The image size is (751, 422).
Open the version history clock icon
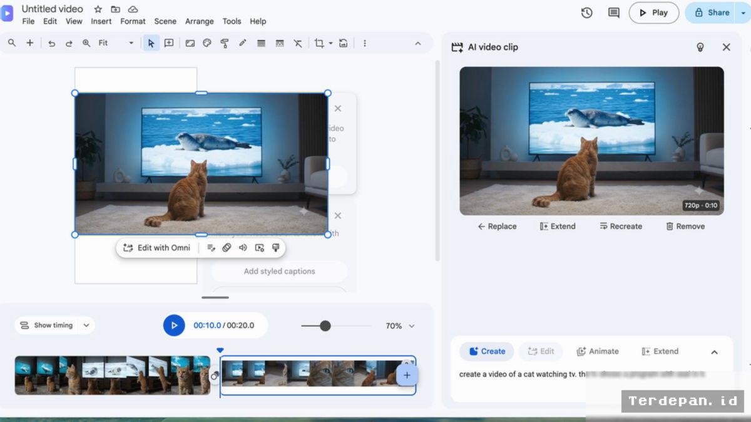pyautogui.click(x=586, y=13)
